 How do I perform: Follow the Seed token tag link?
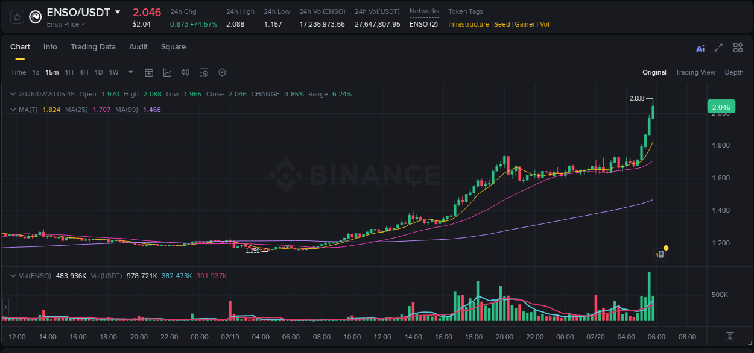coord(502,24)
